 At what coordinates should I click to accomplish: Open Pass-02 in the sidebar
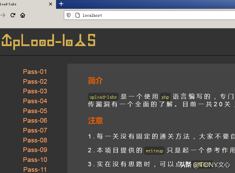point(35,82)
